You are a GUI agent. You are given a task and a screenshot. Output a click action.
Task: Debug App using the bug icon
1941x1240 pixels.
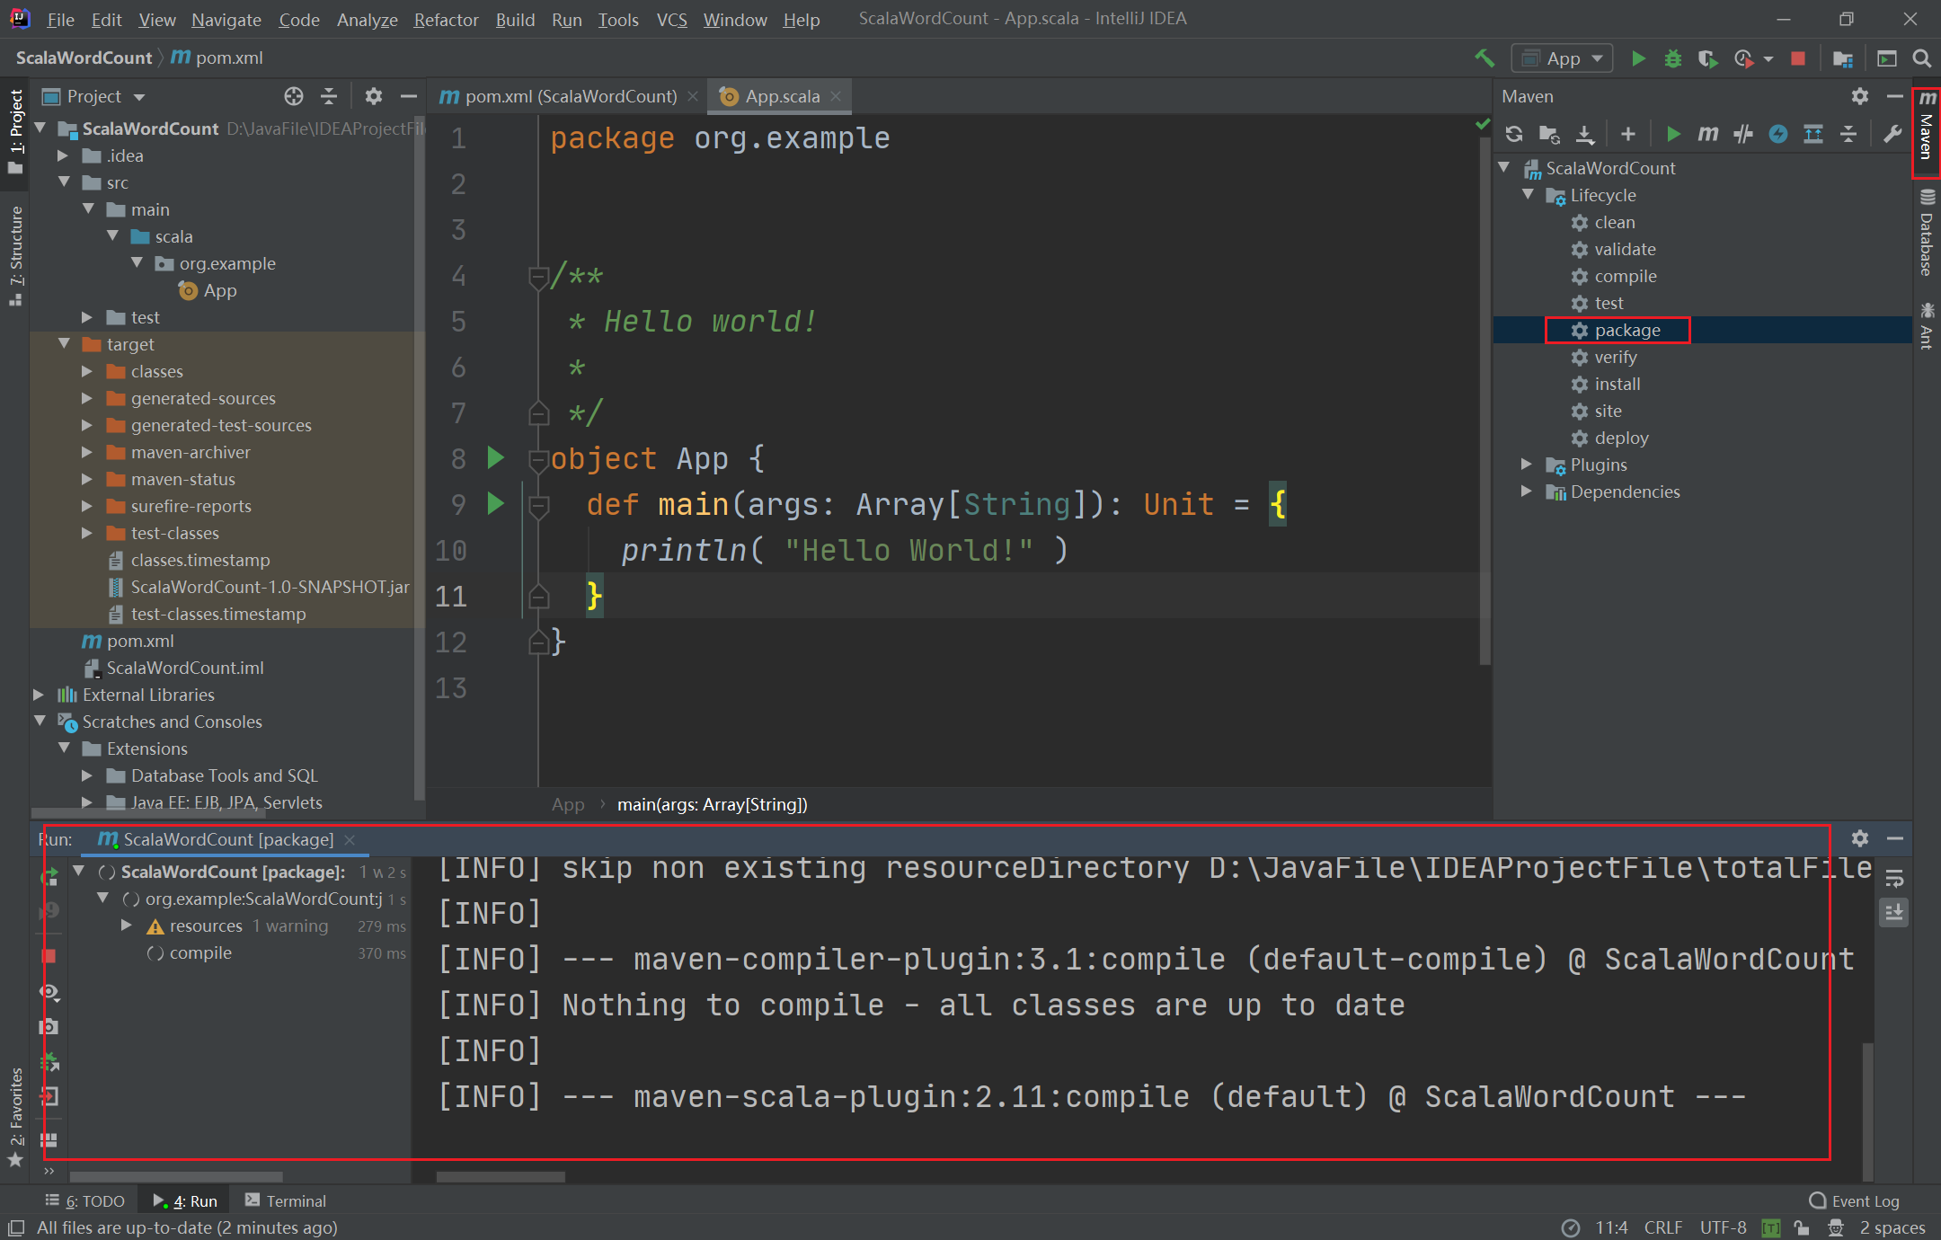point(1673,58)
